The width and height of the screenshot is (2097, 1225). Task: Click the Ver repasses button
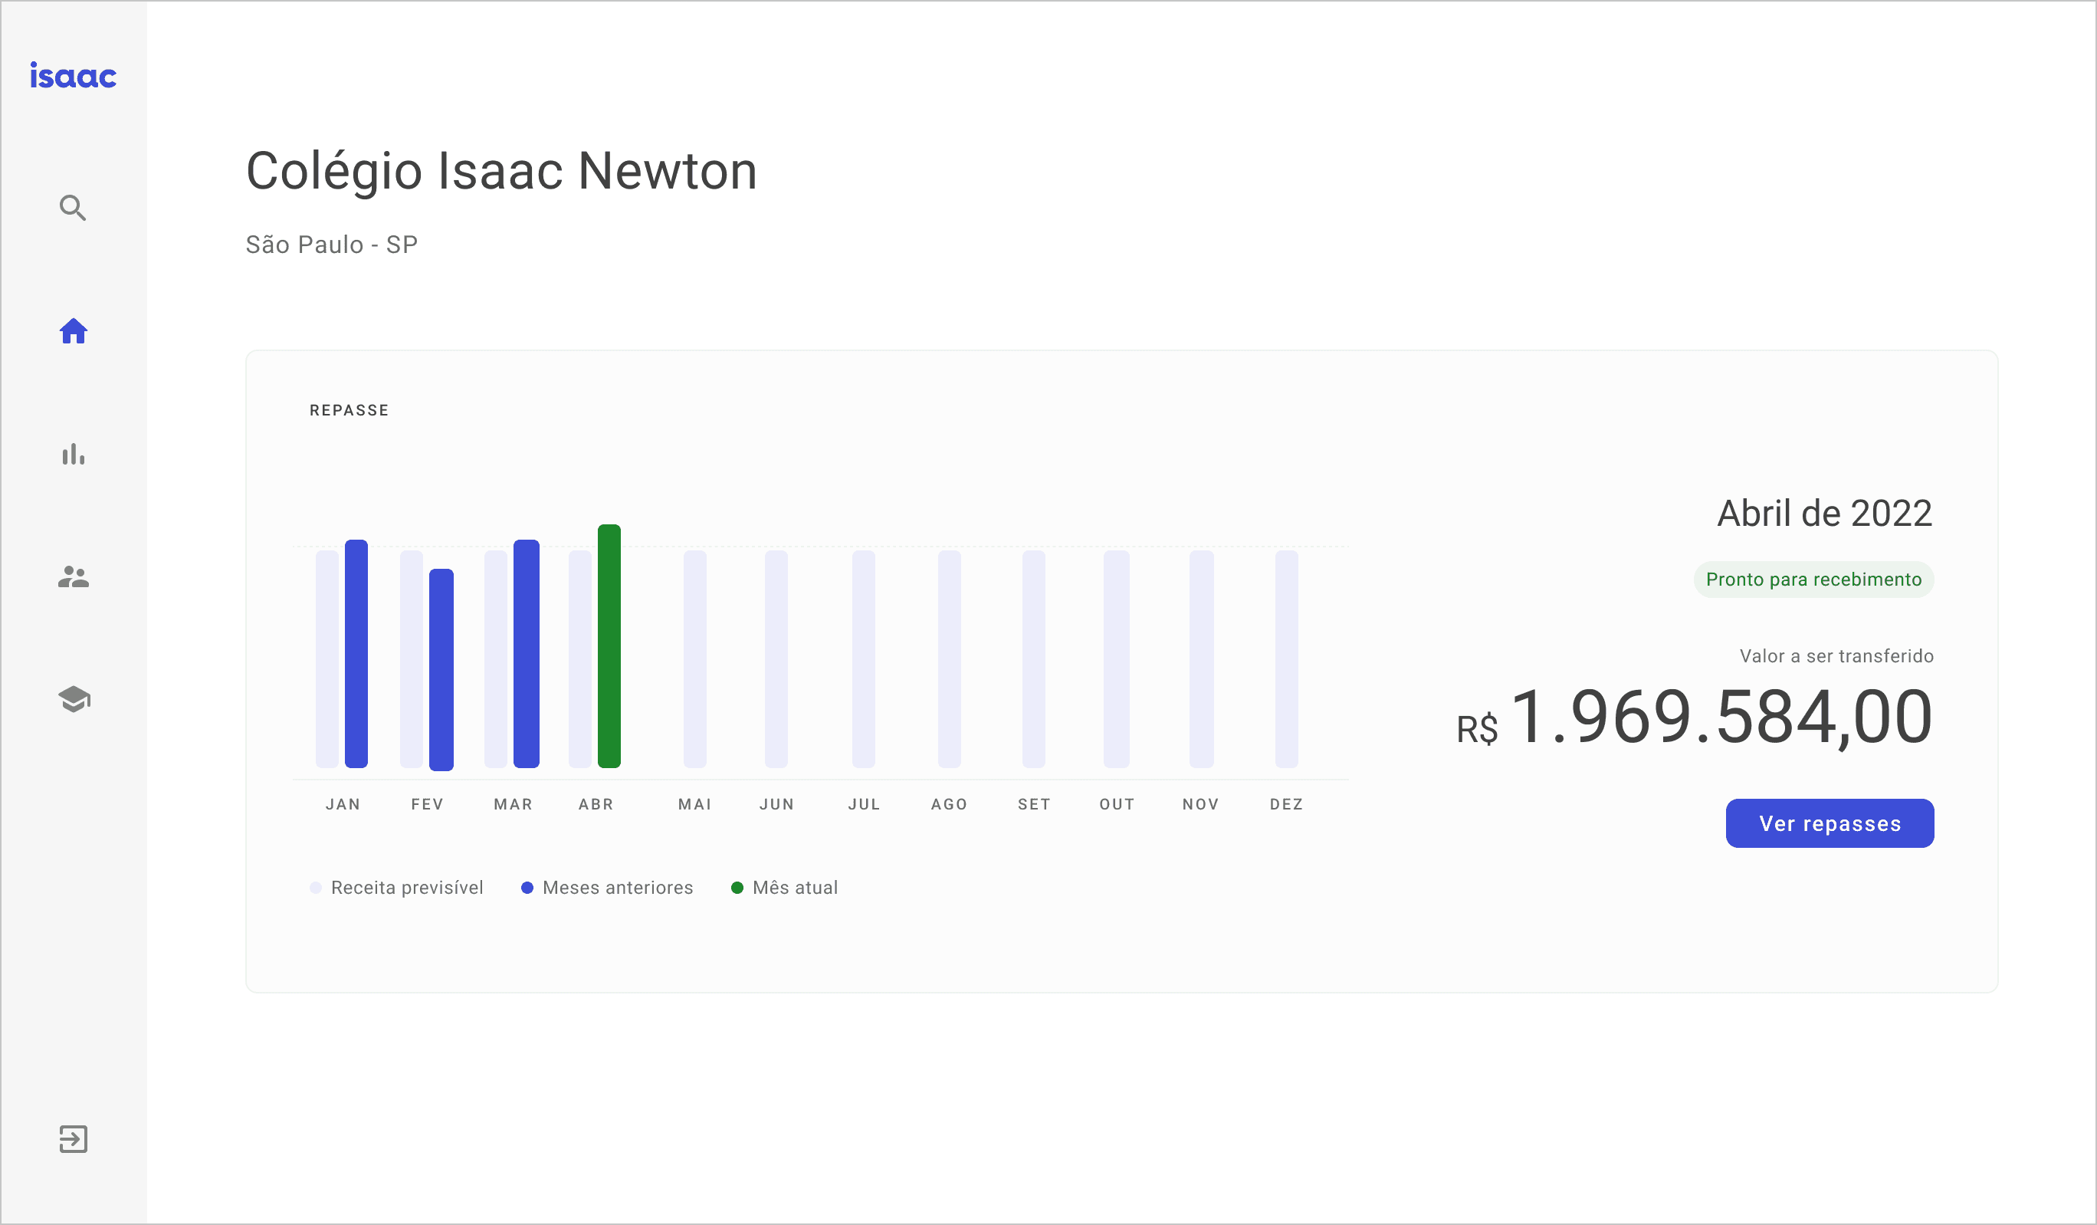click(x=1830, y=824)
